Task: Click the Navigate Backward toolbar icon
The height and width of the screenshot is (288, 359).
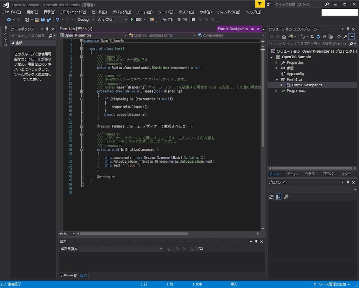Action: coord(9,20)
